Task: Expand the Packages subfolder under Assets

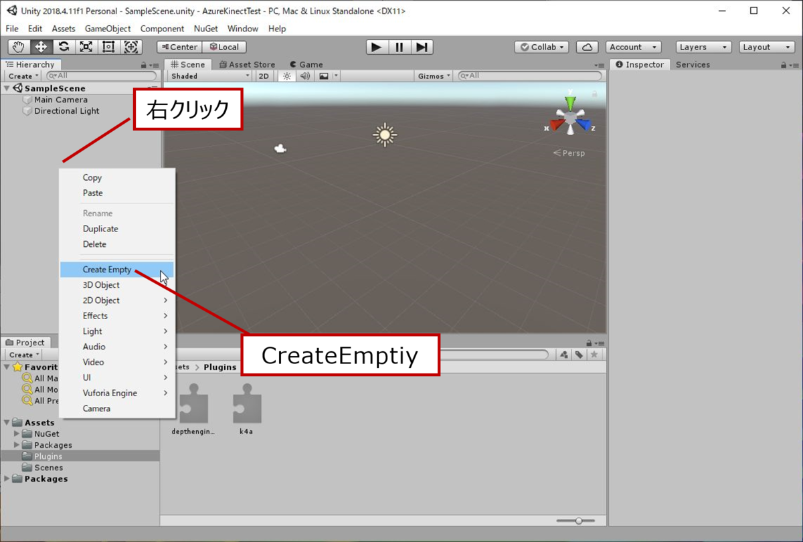Action: [x=17, y=445]
